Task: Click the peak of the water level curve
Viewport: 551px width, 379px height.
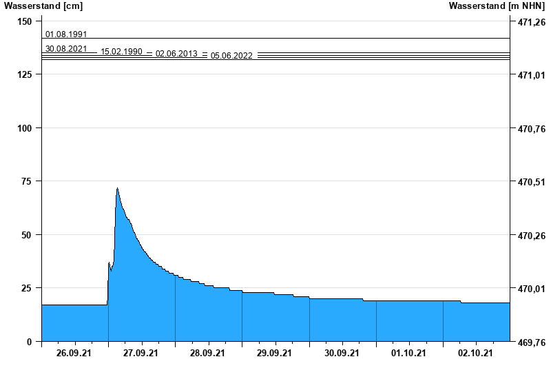Action: click(x=118, y=188)
